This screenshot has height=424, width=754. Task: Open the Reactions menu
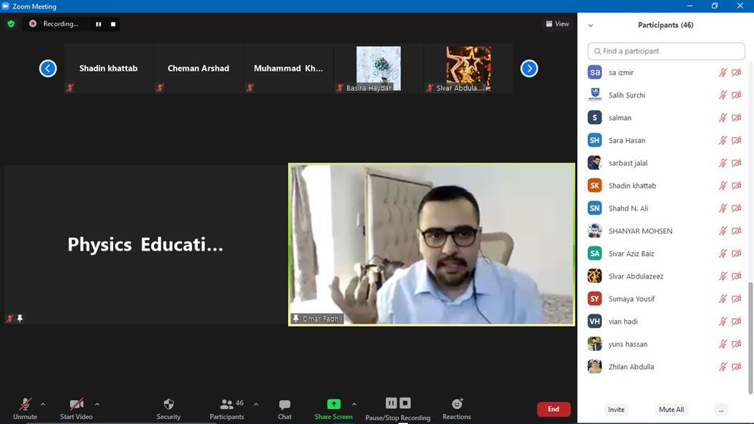point(457,405)
